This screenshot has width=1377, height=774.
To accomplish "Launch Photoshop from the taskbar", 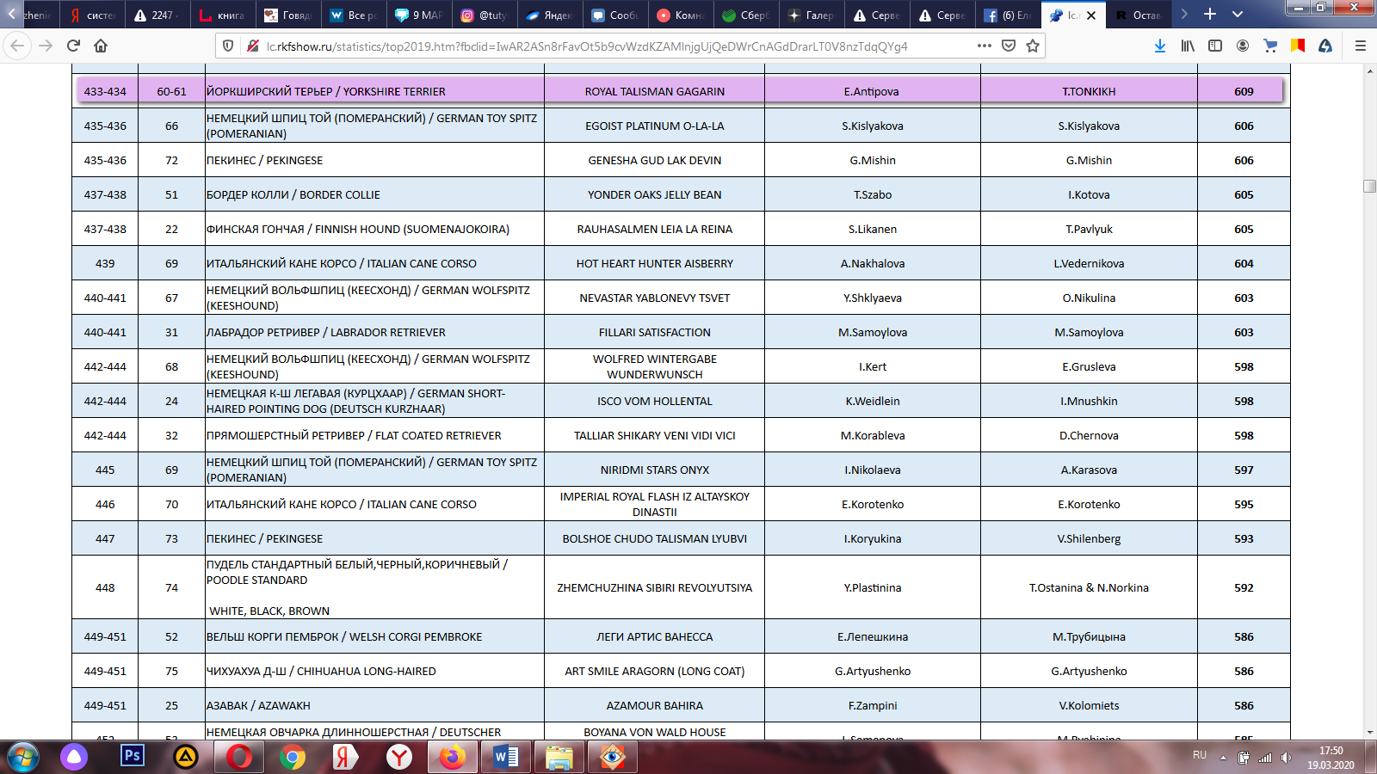I will click(133, 756).
